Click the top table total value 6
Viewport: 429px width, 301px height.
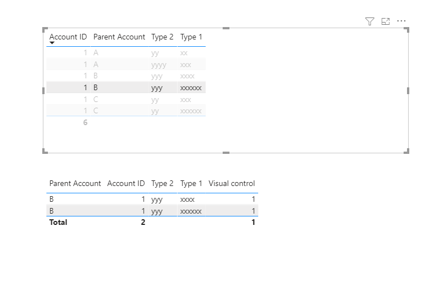click(x=85, y=122)
